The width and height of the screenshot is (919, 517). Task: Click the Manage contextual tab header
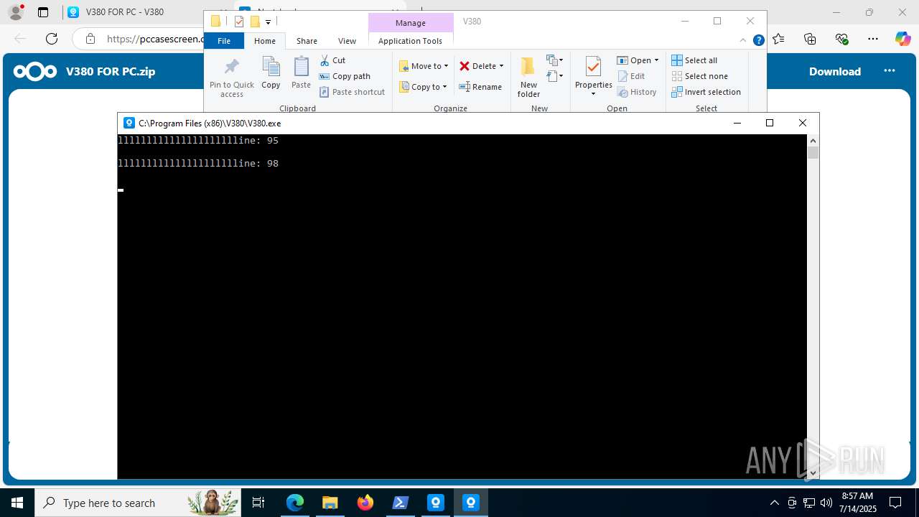410,23
